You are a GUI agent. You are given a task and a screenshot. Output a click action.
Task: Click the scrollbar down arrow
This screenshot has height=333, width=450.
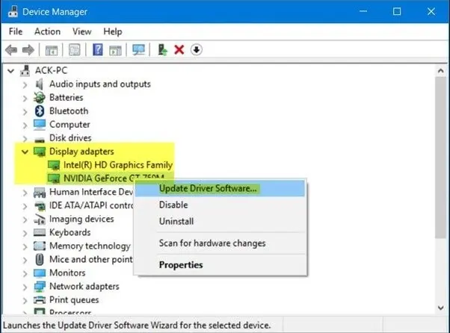pos(441,308)
